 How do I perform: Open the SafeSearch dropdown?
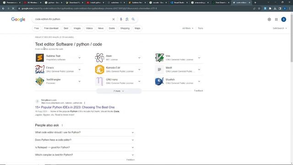tap(280, 28)
